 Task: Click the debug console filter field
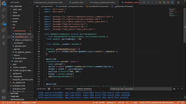pos(141,89)
